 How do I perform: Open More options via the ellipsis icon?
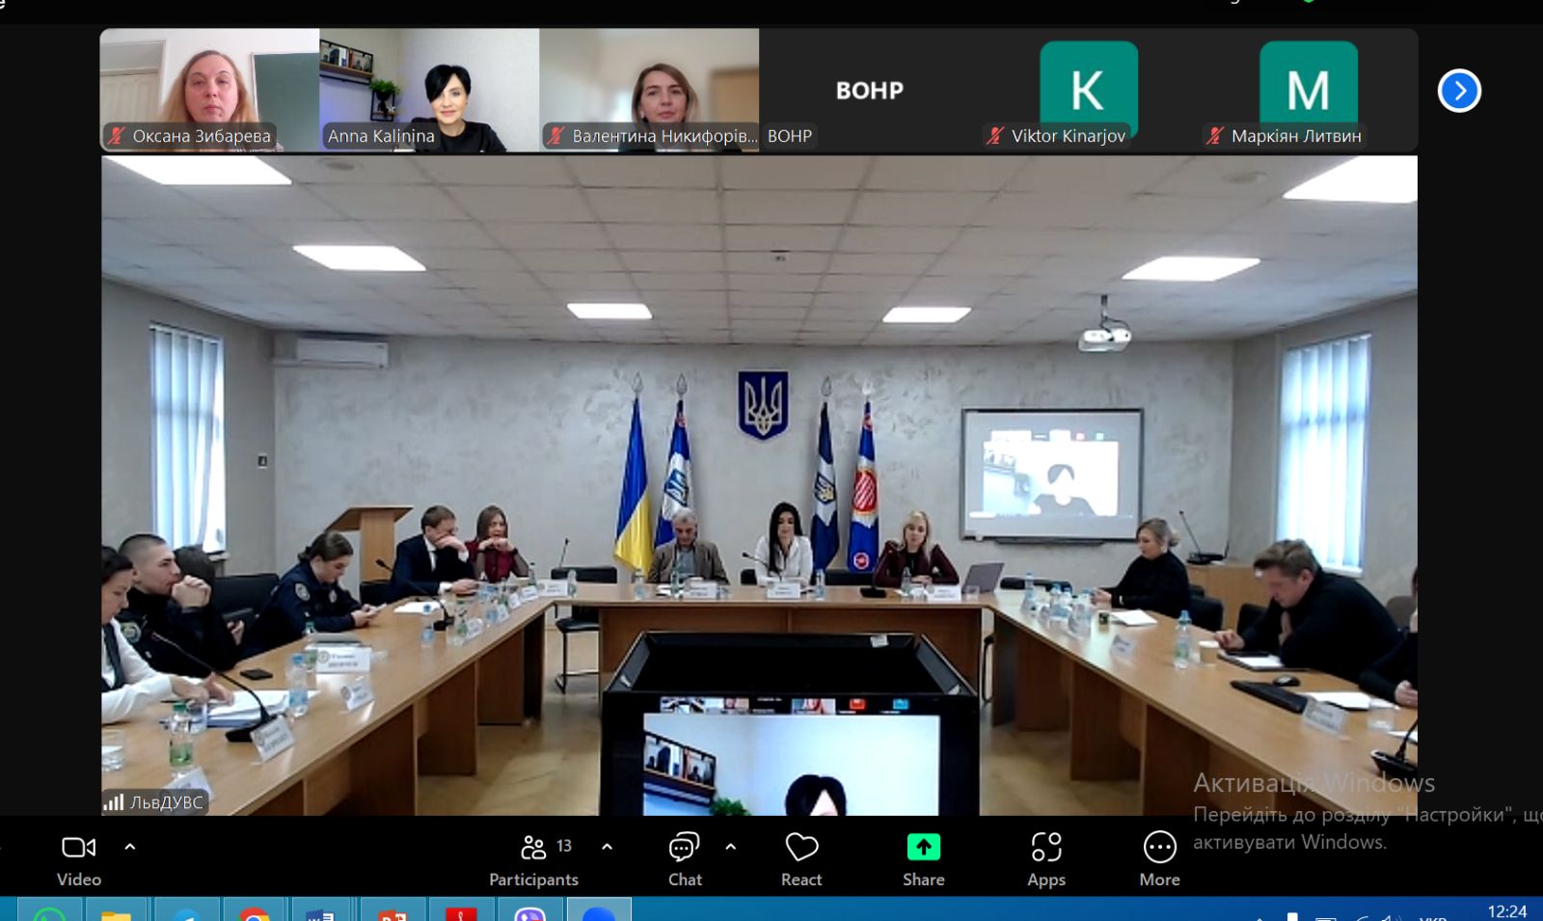1159,847
